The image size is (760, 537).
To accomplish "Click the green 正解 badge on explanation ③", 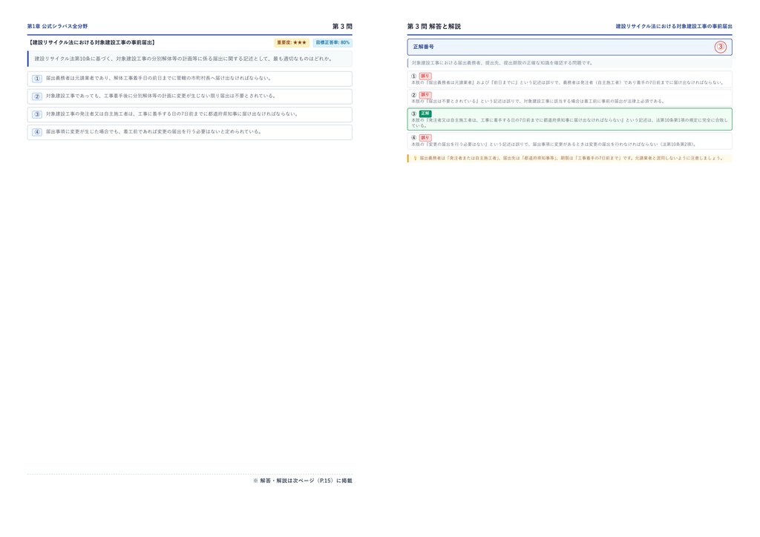I will (x=425, y=113).
